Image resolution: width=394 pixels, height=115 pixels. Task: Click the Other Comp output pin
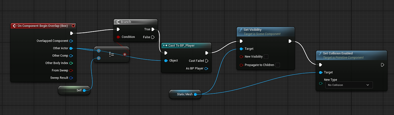(x=71, y=56)
